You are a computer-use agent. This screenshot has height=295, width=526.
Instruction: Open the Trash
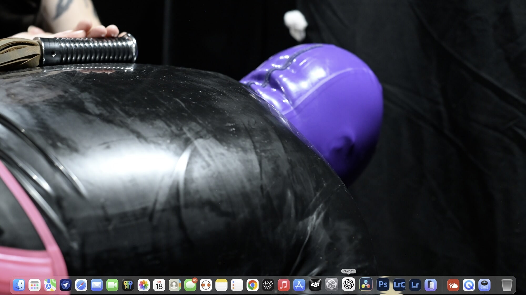coord(507,285)
